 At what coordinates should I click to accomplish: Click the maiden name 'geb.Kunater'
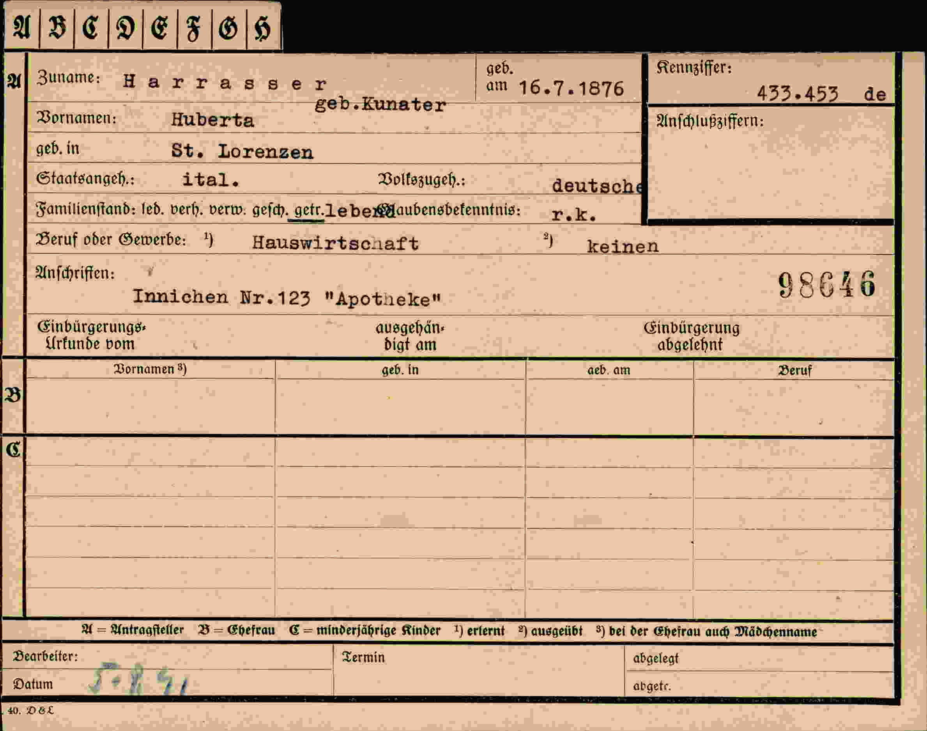[x=380, y=104]
